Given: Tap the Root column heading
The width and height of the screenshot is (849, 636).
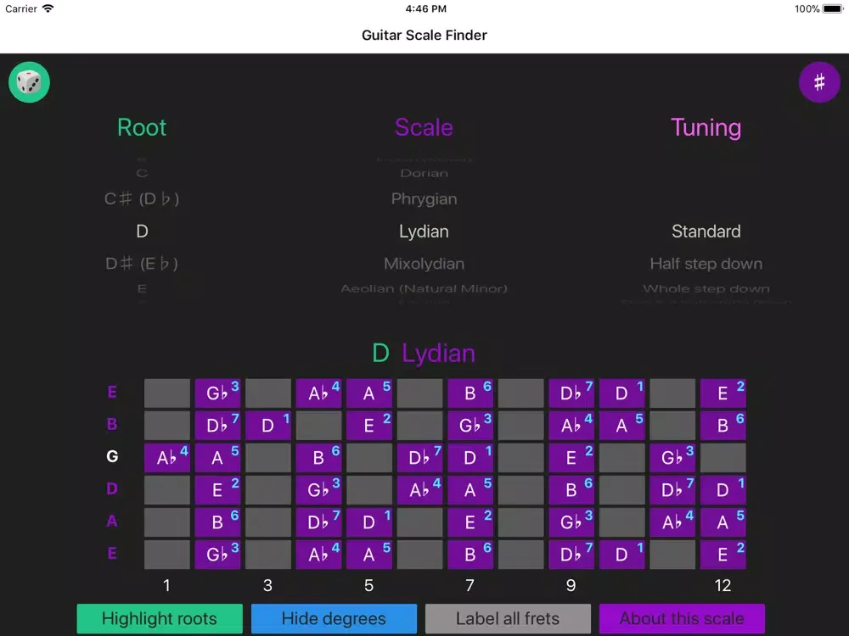Looking at the screenshot, I should 142,128.
